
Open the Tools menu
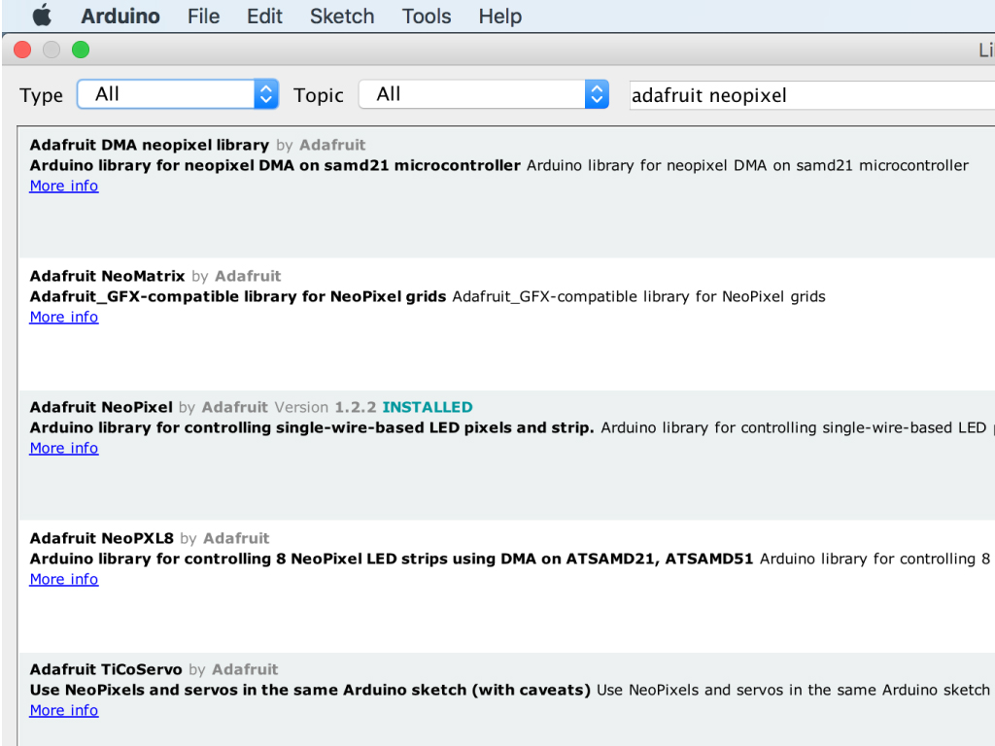click(427, 16)
